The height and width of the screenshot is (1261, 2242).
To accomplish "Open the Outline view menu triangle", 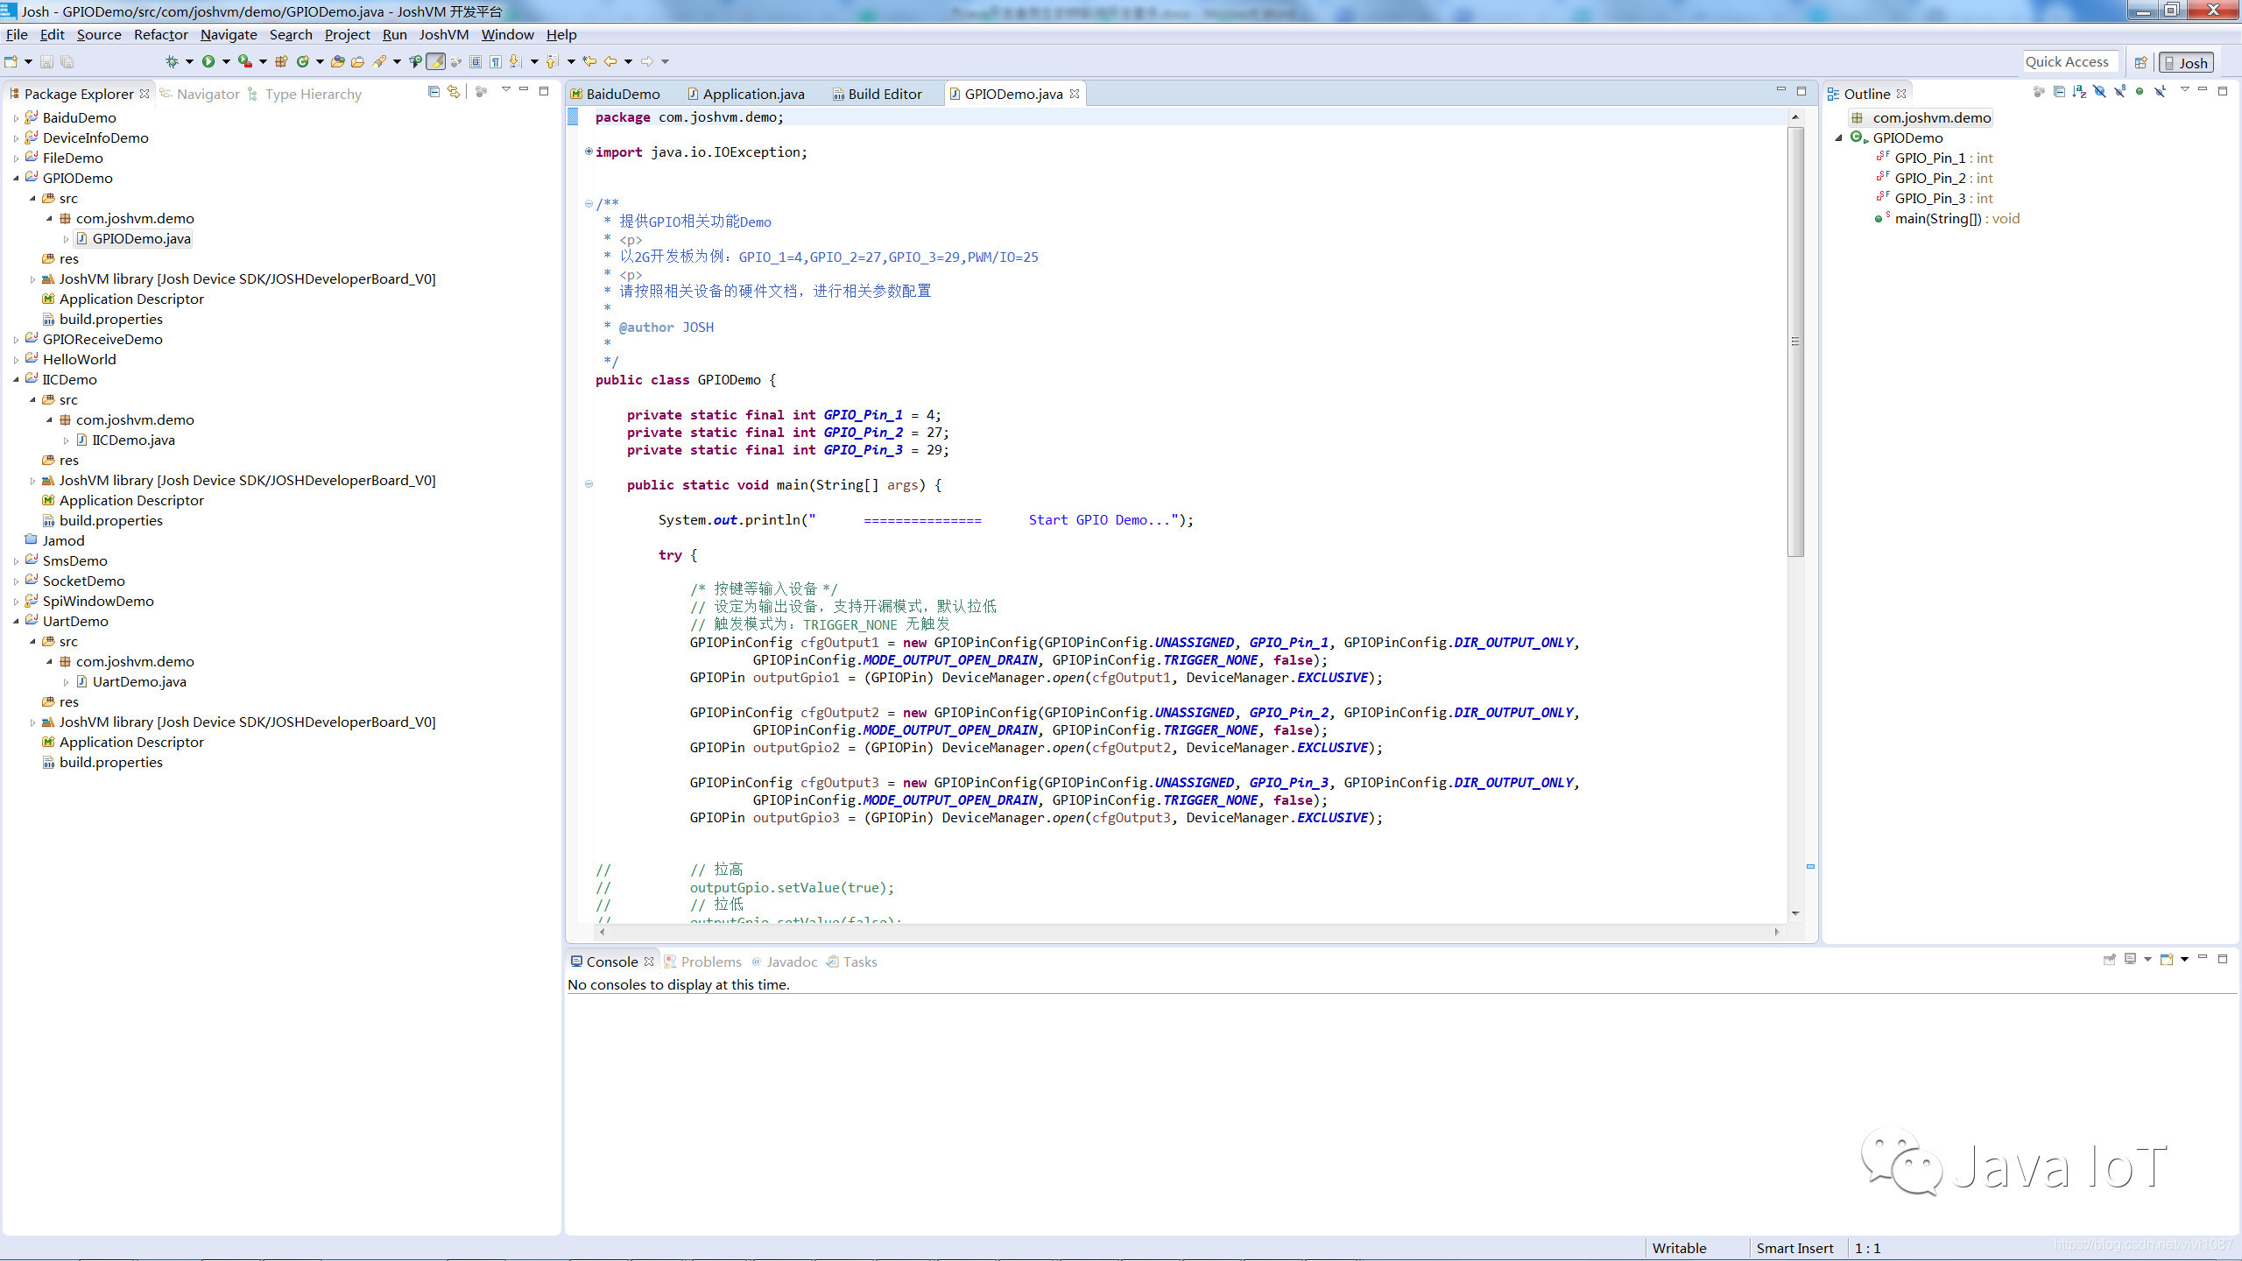I will 2185,89.
